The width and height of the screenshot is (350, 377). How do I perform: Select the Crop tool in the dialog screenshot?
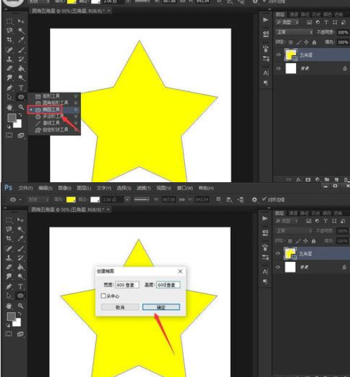(9, 238)
